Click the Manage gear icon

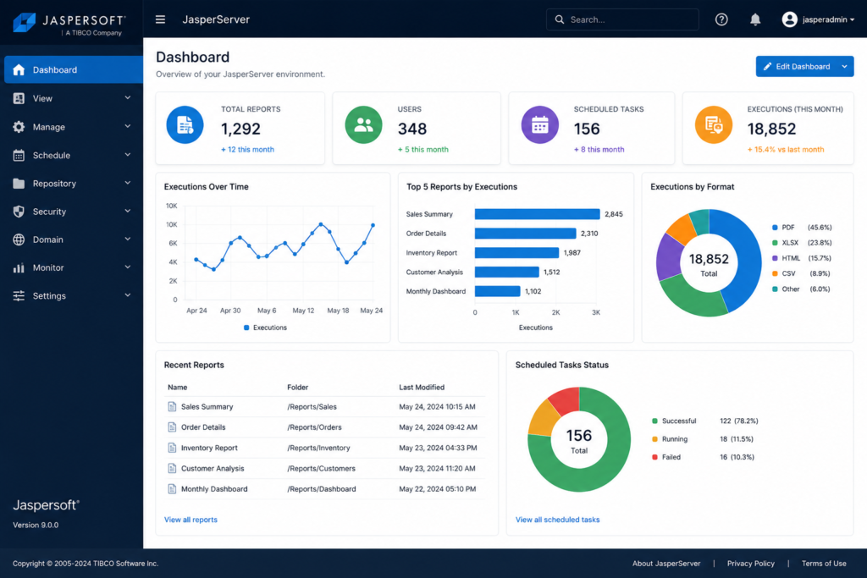[x=19, y=127]
